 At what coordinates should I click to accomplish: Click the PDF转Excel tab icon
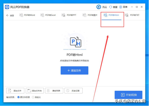point(42,15)
